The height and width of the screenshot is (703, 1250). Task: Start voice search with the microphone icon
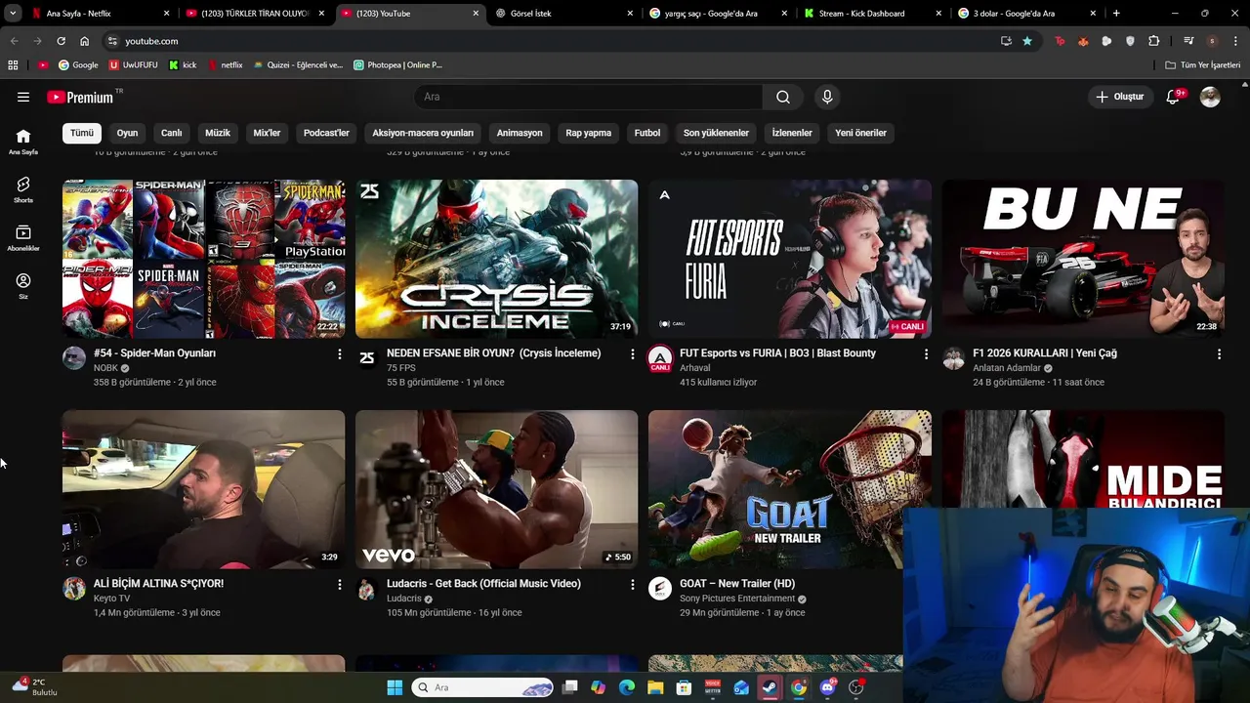tap(827, 97)
